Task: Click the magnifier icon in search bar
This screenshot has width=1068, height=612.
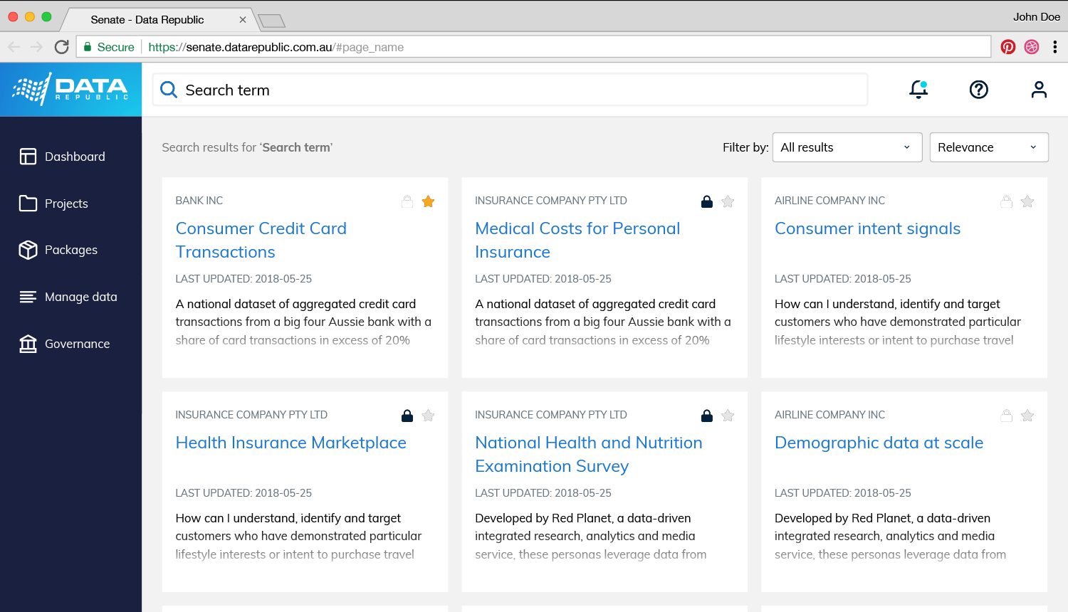Action: coord(169,90)
